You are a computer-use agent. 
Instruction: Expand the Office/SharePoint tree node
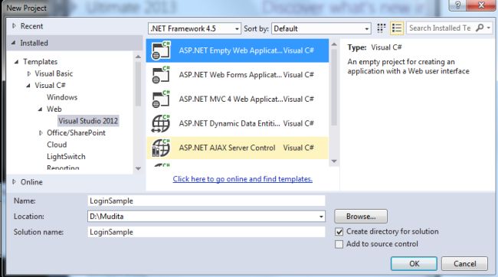click(41, 133)
